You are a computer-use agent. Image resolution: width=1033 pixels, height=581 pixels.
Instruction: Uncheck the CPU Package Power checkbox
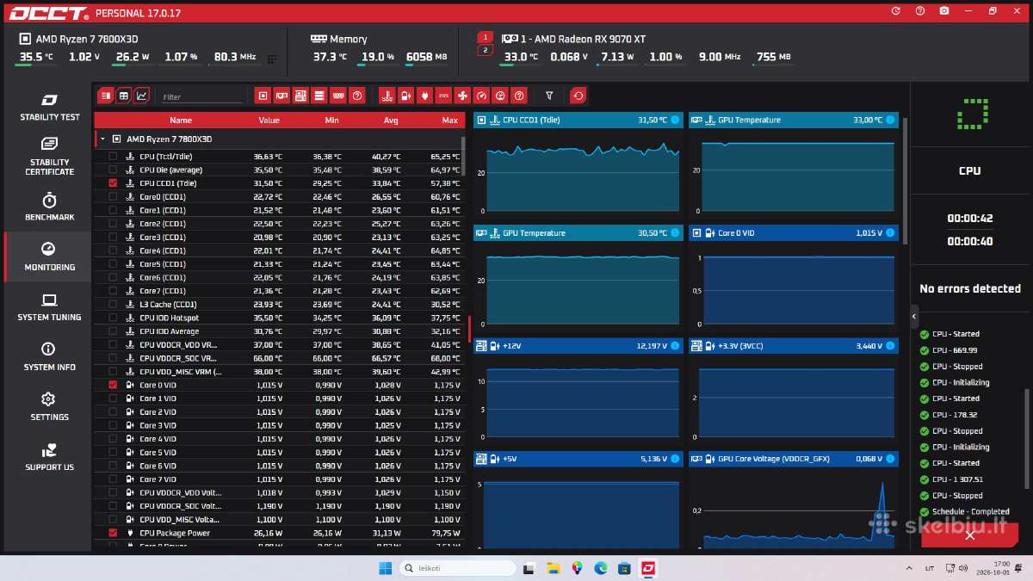pyautogui.click(x=113, y=533)
